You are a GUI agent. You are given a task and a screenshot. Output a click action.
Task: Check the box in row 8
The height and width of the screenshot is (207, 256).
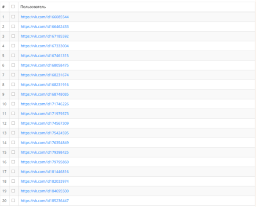point(13,85)
